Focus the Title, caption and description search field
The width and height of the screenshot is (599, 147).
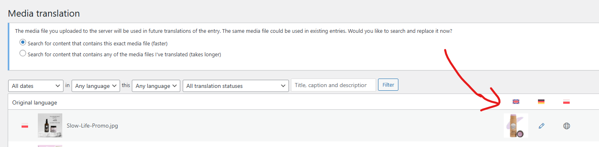click(x=333, y=85)
